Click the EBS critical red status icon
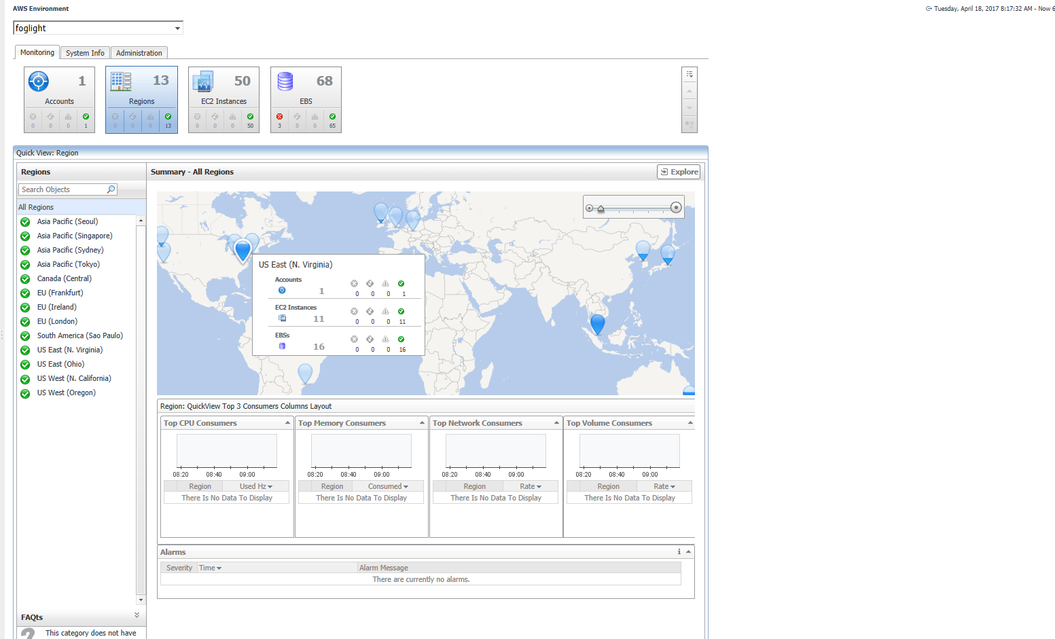 279,117
